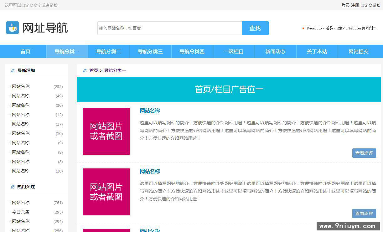Click the 登录 link at top right
This screenshot has width=383, height=232.
pos(344,5)
